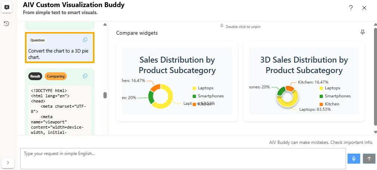Expand the left sidebar with chevron

tap(8, 163)
